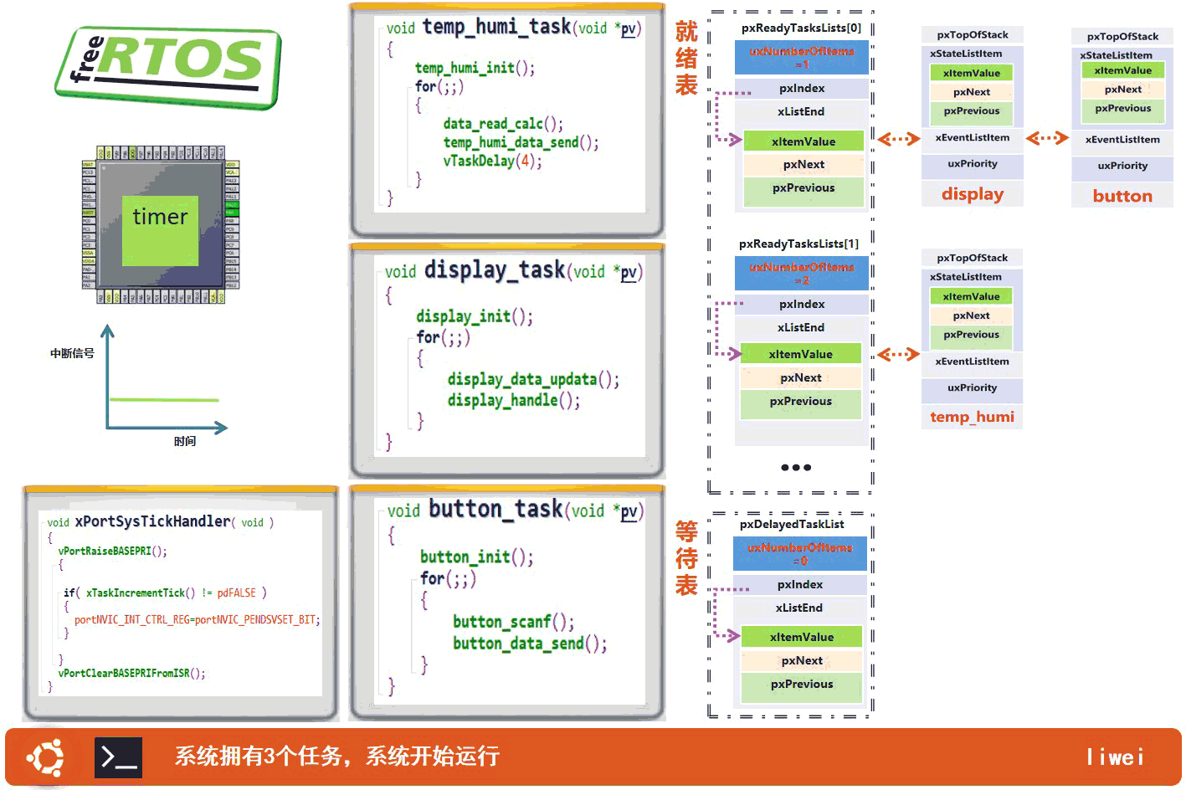Click the 等待表 vertical label
This screenshot has height=790, width=1186.
686,558
